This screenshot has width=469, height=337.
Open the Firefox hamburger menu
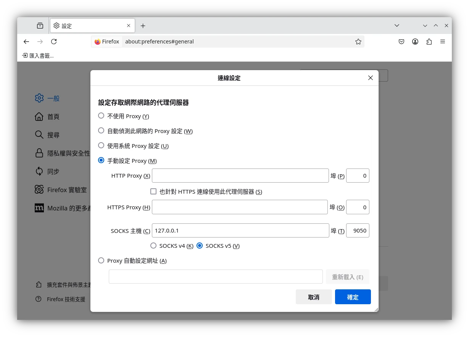[443, 42]
